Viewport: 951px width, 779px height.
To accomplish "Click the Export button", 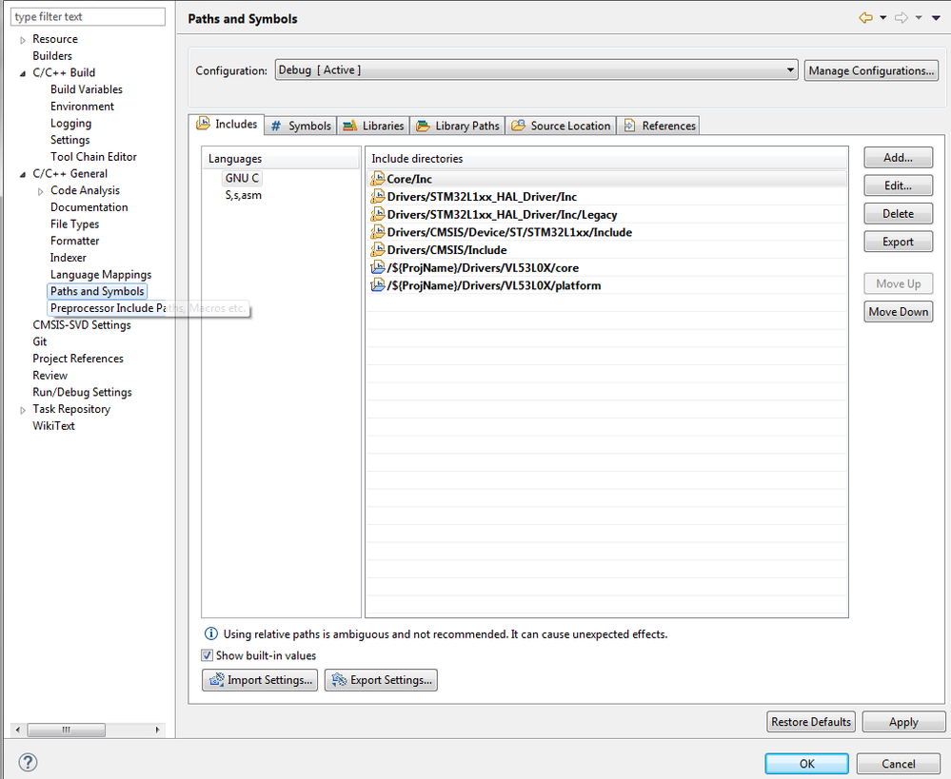I will (x=899, y=242).
